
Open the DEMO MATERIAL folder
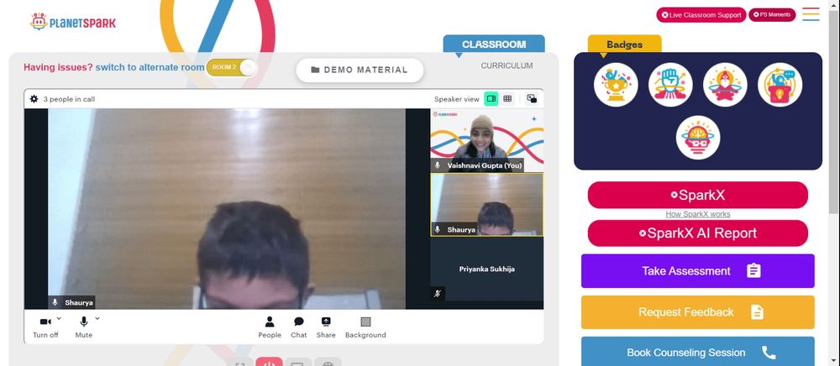(x=360, y=71)
